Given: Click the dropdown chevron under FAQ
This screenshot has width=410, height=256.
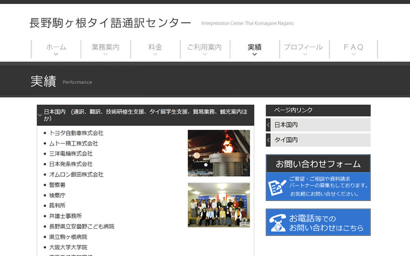Looking at the screenshot, I should tap(354, 54).
